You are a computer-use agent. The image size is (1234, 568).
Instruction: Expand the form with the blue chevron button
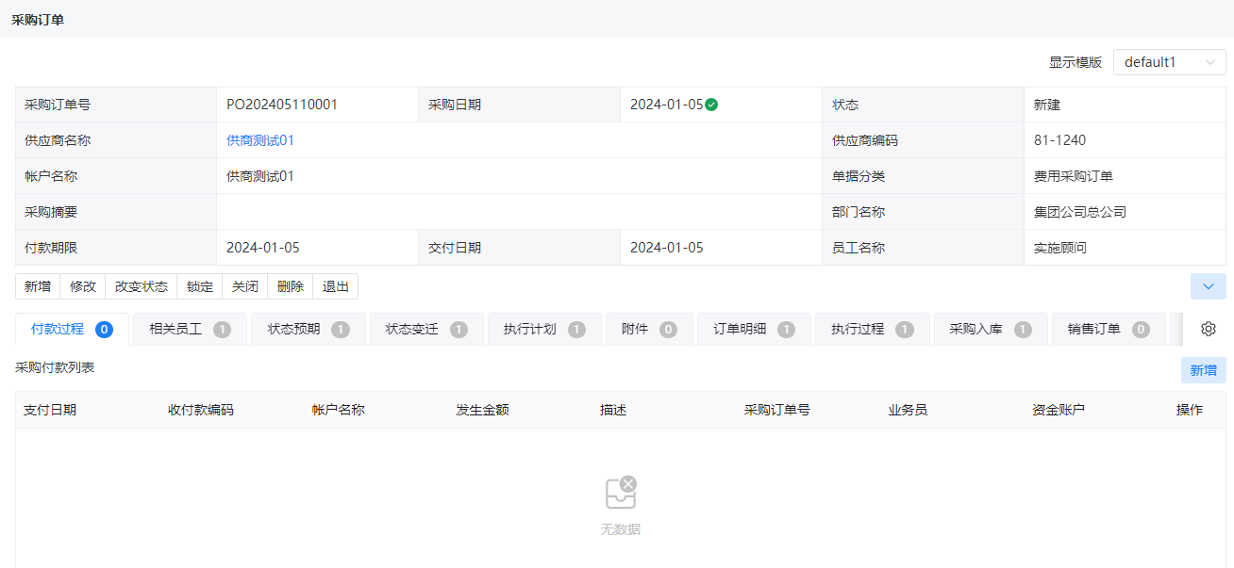[x=1209, y=286]
